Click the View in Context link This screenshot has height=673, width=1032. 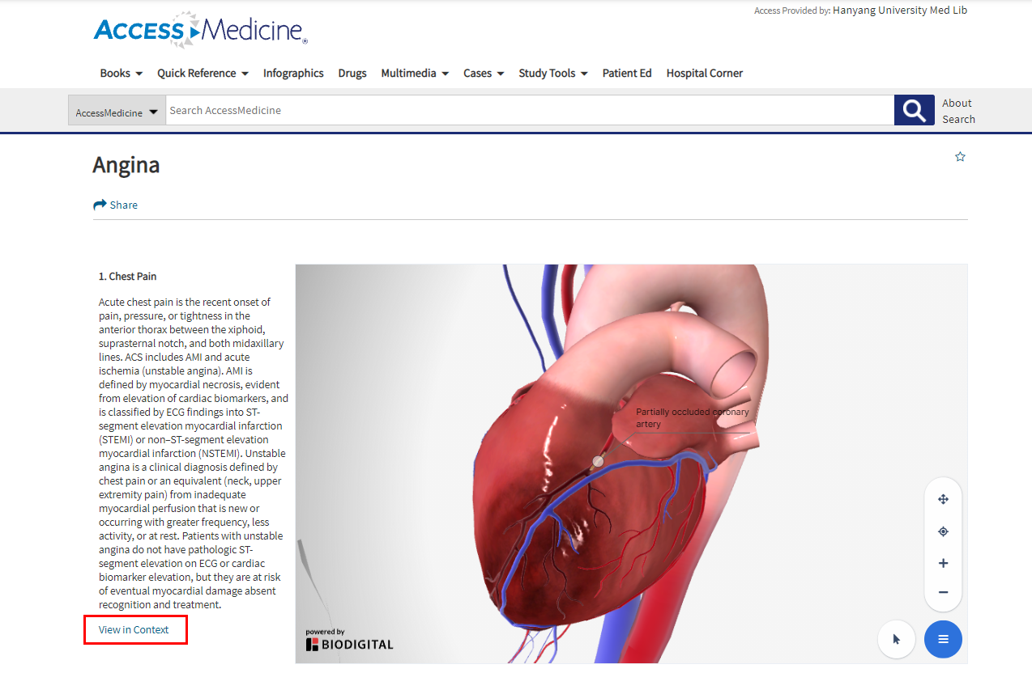(134, 629)
